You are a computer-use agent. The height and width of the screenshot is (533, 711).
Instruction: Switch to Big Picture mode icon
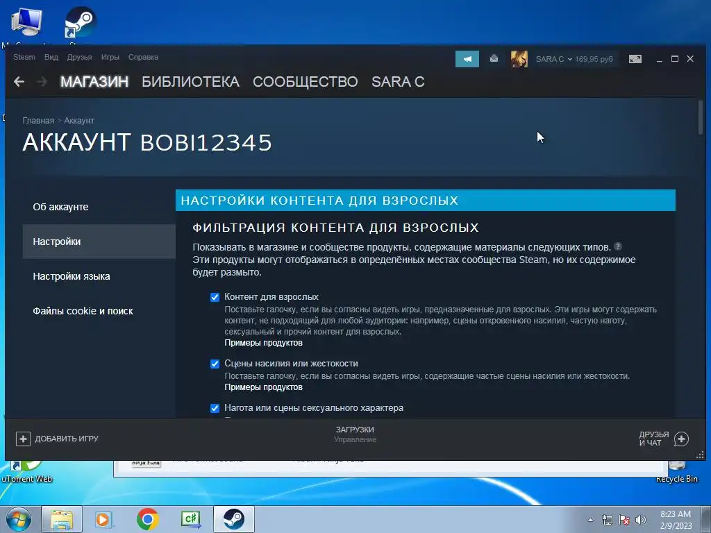click(635, 59)
